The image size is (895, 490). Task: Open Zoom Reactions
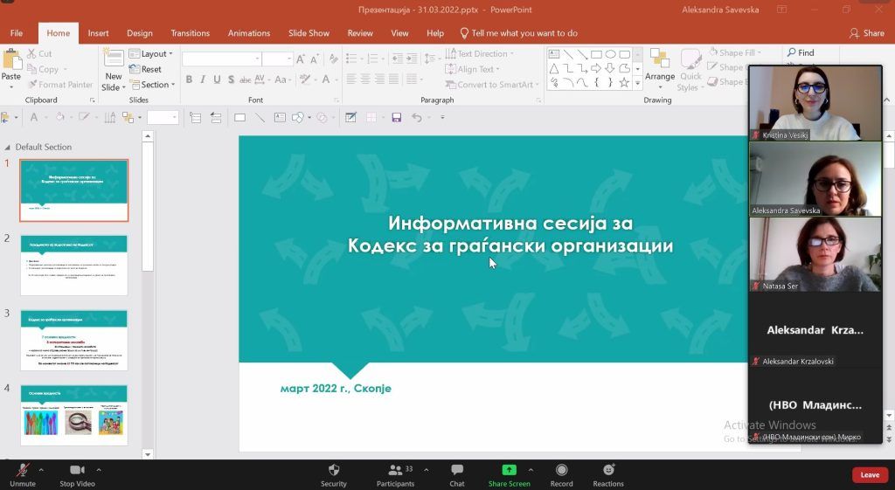coord(608,474)
